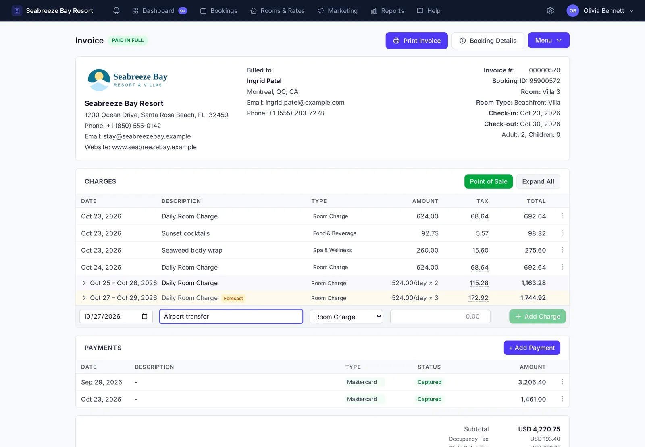Expand Oct 27 – Oct 29 forecast charges
The height and width of the screenshot is (447, 645).
84,298
